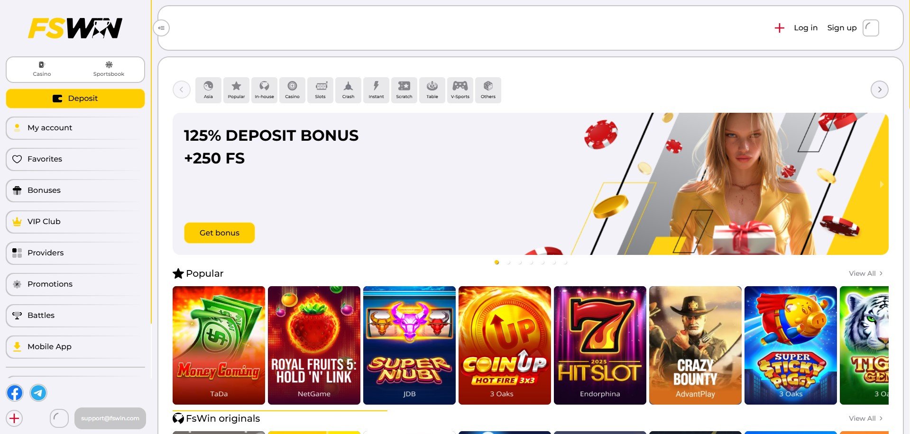This screenshot has width=910, height=434.
Task: Click the Get bonus button
Action: 219,233
